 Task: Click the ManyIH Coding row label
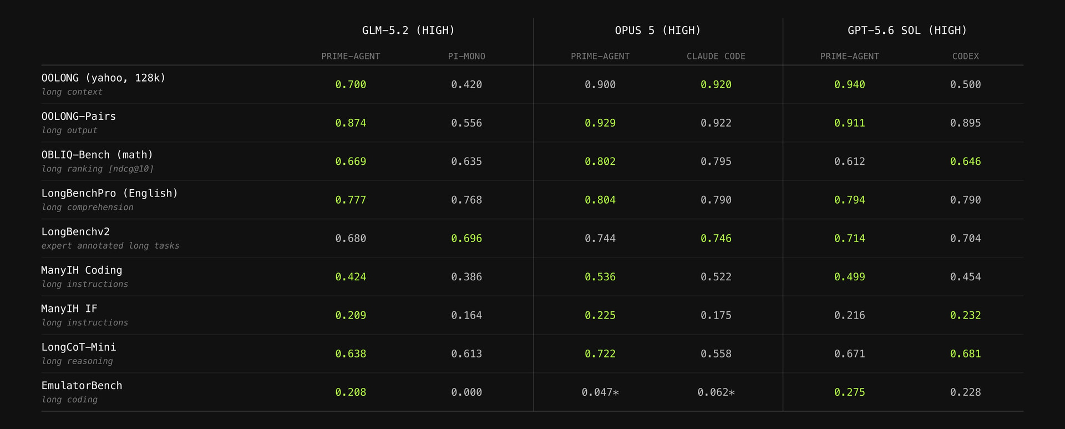click(x=82, y=270)
